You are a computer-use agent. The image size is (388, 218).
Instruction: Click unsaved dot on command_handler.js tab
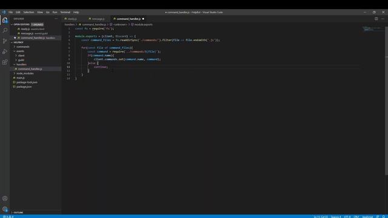pyautogui.click(x=143, y=19)
